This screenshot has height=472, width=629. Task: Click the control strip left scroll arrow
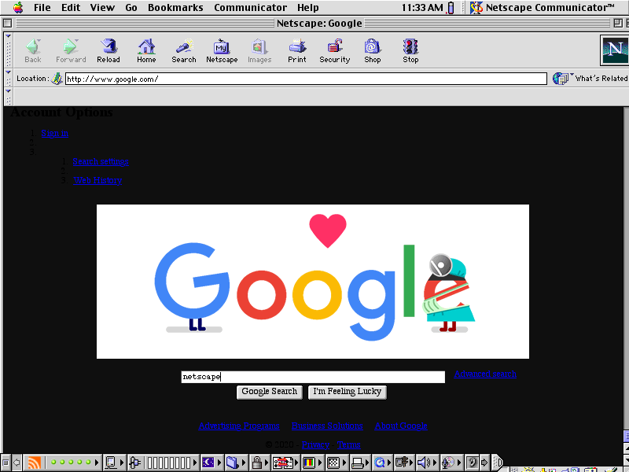[x=17, y=463]
